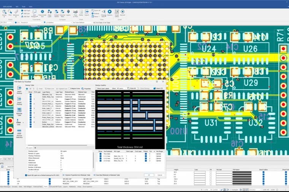Click Make Core in Stackup Table toolbar
Viewport: 289px width, 192px height.
pos(49,89)
